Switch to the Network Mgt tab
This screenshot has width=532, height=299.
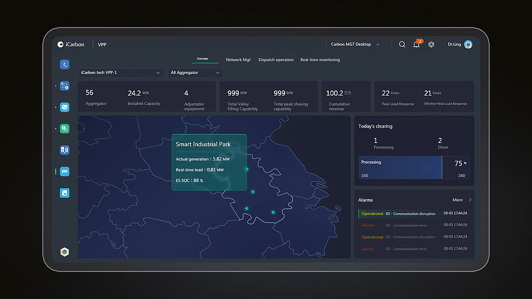[x=238, y=60]
